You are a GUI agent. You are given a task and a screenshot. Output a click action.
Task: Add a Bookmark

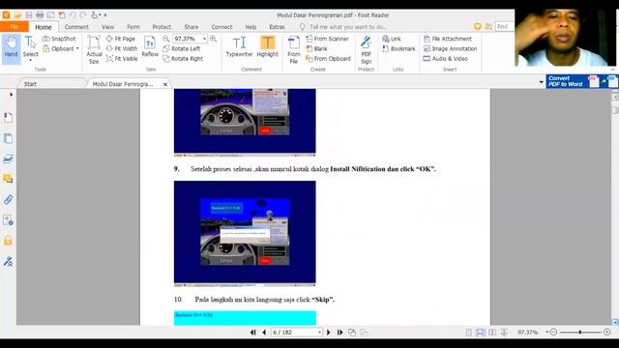pos(398,48)
